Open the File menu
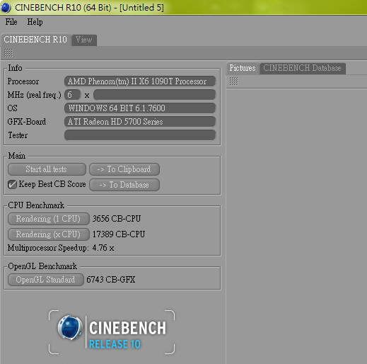This screenshot has width=367, height=364. click(x=11, y=22)
